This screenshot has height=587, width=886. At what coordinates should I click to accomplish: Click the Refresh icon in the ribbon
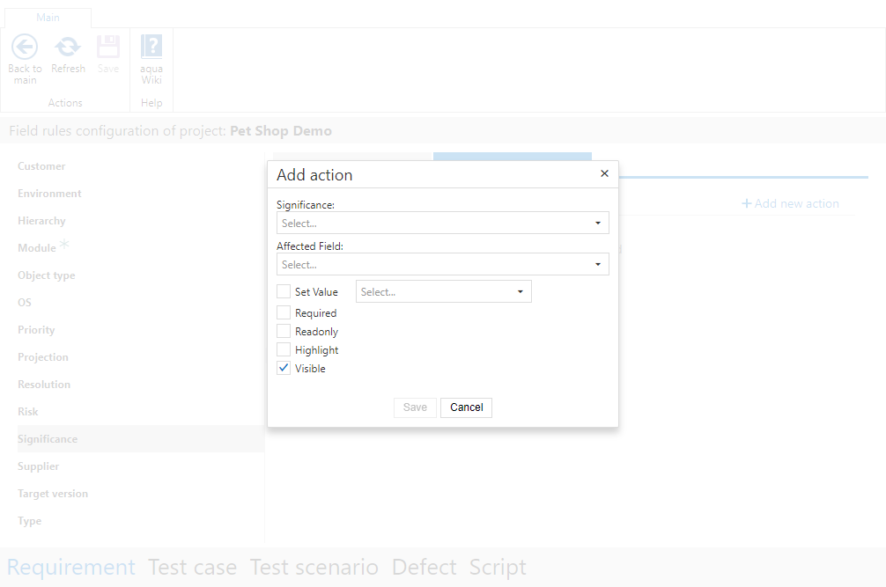click(x=68, y=48)
